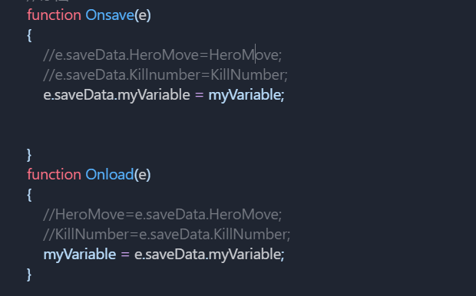476x296 pixels.
Task: Click the Onload function name
Action: tap(110, 174)
